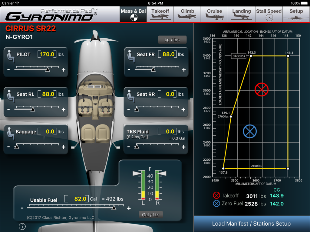
Task: Click the seat icon beside Seat FR
Action: (131, 56)
